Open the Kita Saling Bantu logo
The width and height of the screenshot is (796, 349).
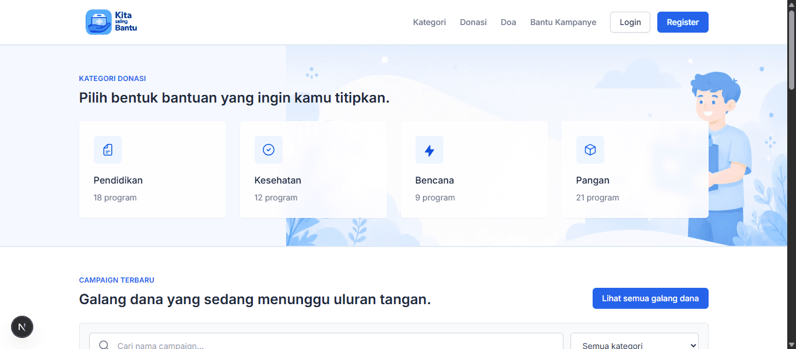[x=111, y=22]
